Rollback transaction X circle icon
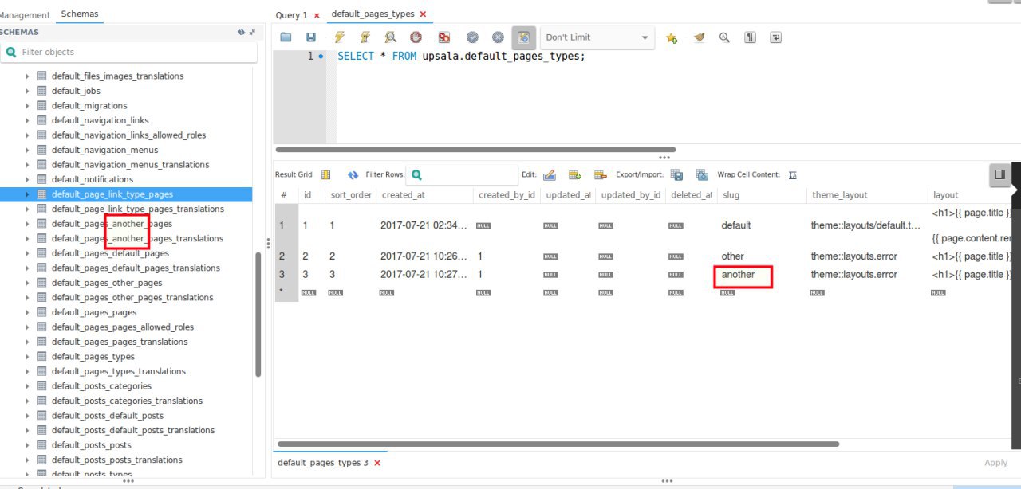Image resolution: width=1021 pixels, height=489 pixels. tap(498, 37)
